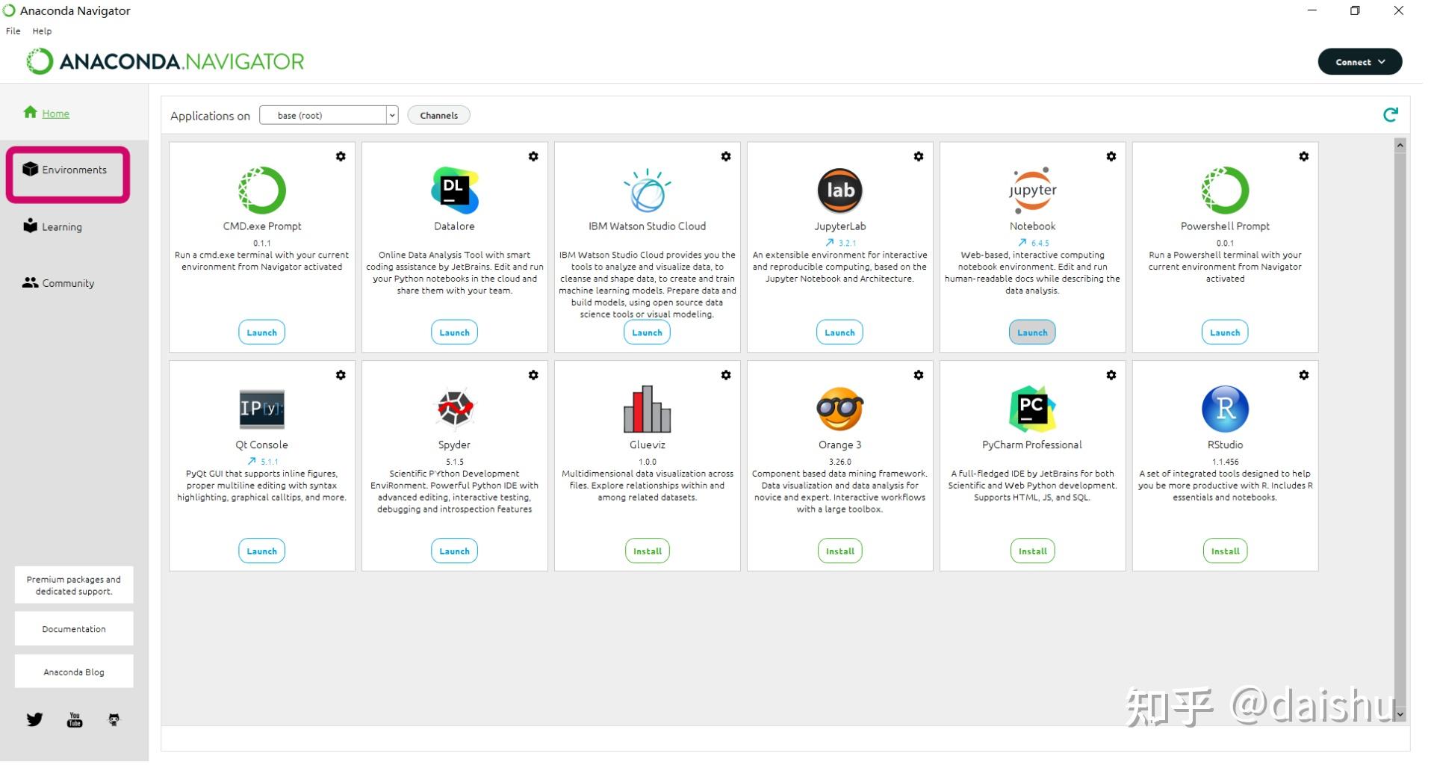
Task: Open the Help menu
Action: point(43,31)
